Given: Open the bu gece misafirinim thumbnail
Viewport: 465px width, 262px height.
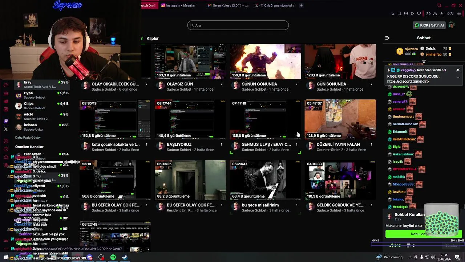Looking at the screenshot, I should [265, 180].
